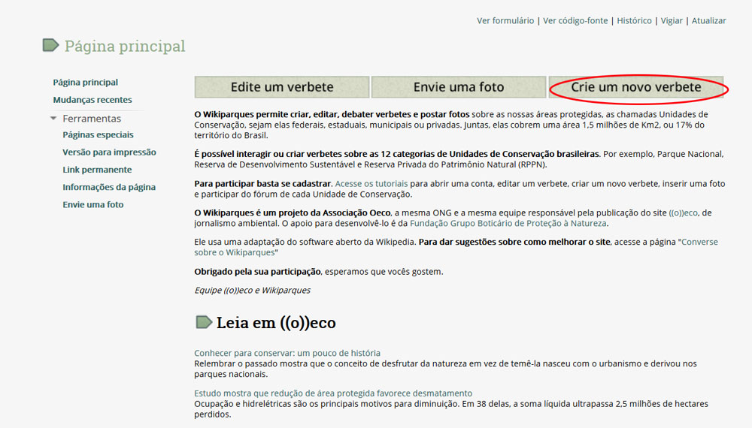752x428 pixels.
Task: Open Informações da página link
Action: [109, 187]
